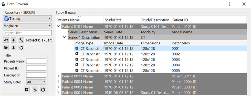Clear filters with the broom icon
Screen dimensions: 251x96
(35, 90)
